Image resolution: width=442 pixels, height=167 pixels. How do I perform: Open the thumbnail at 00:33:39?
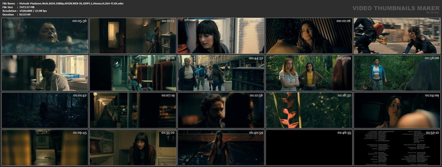pos(45,73)
